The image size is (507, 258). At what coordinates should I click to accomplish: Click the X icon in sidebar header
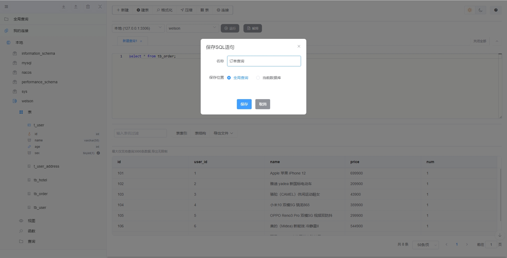coord(100,7)
